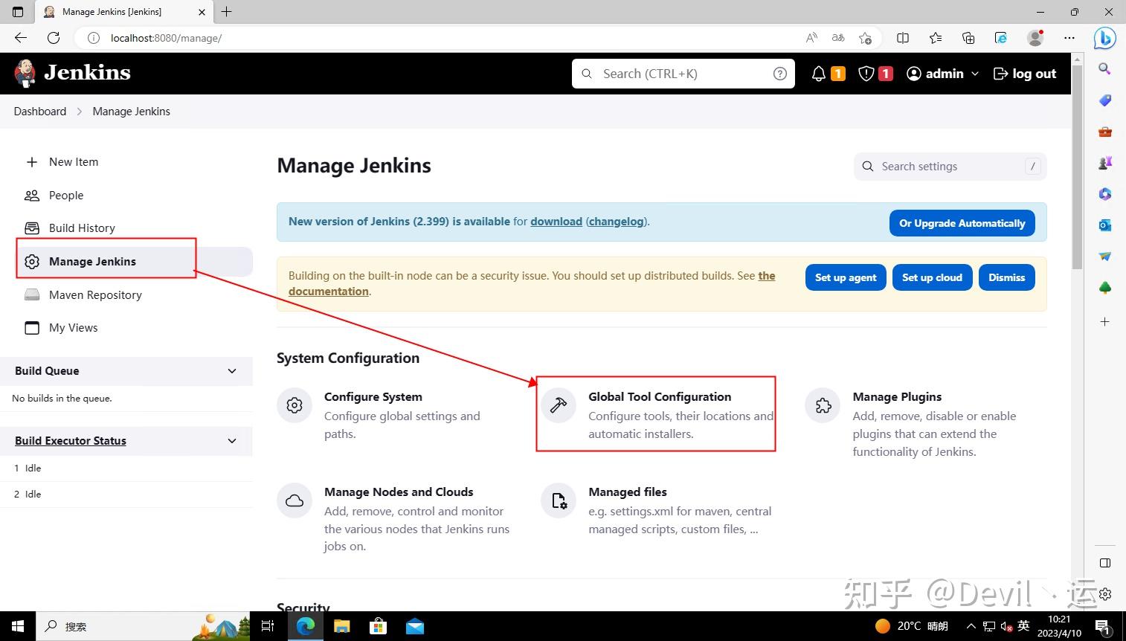Open the changelog link
1126x641 pixels.
[617, 222]
